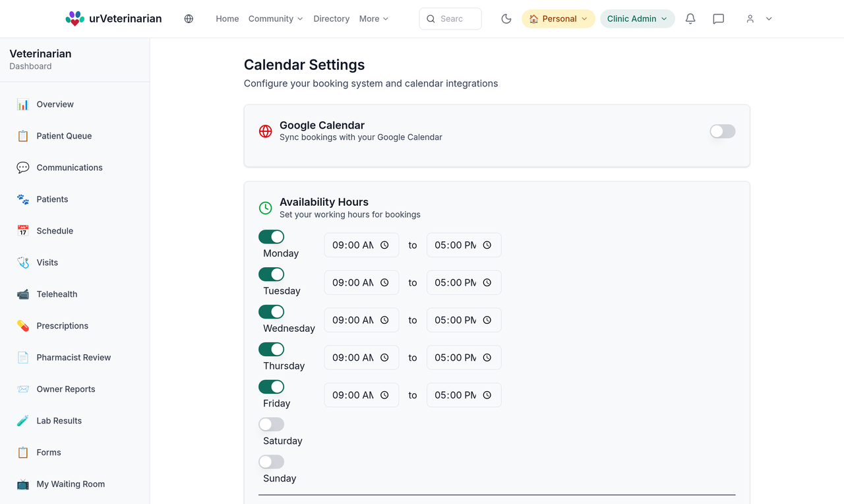Click the Overview chart icon
The height and width of the screenshot is (504, 844).
(x=23, y=104)
